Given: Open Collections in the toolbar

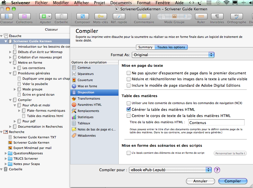Looking at the screenshot, I should coord(24,17).
